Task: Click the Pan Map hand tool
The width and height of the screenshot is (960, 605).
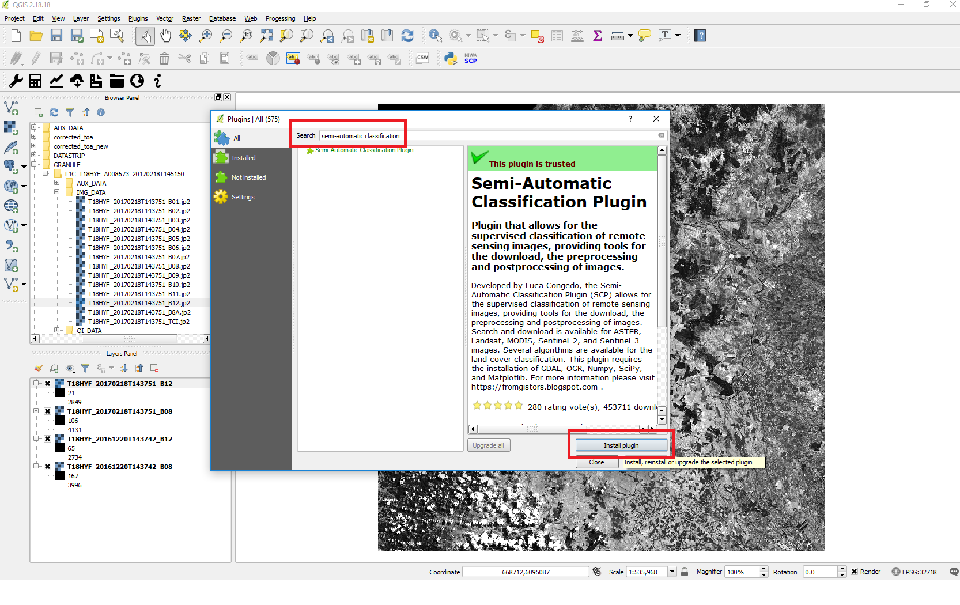Action: pyautogui.click(x=165, y=36)
